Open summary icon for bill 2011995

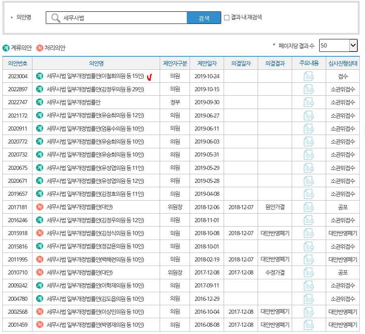point(309,259)
